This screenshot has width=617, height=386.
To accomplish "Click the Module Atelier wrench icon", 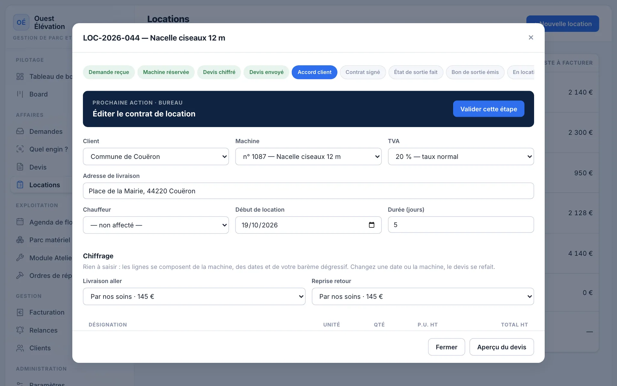I will [x=20, y=258].
